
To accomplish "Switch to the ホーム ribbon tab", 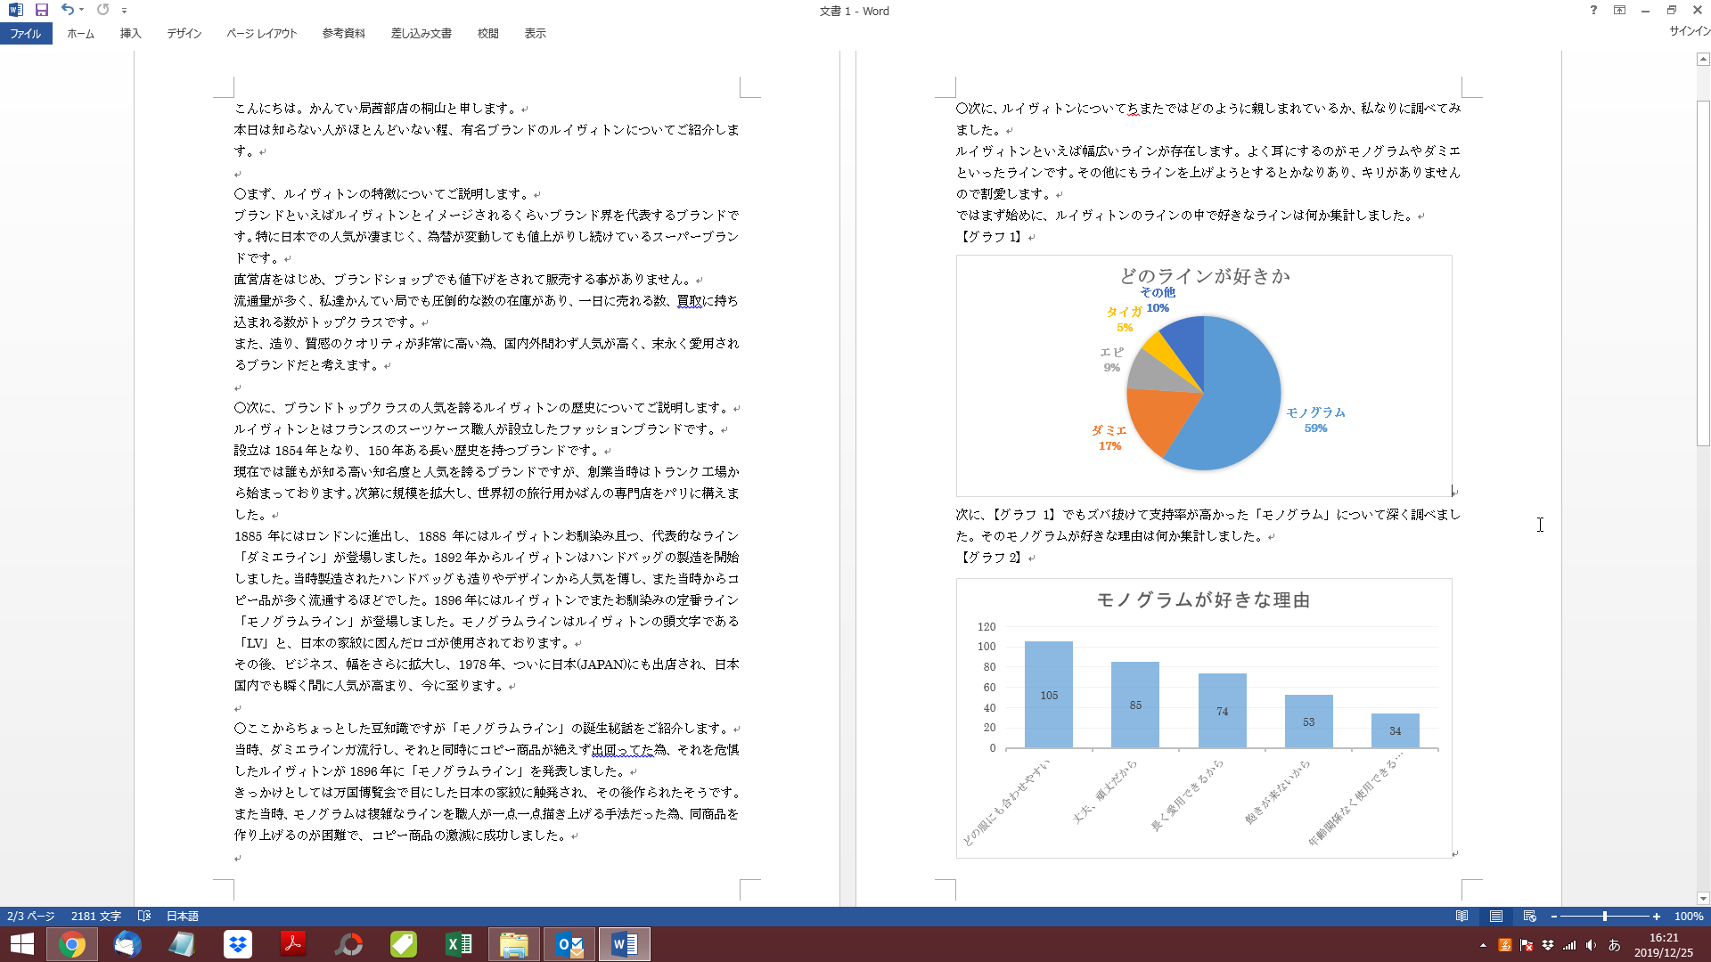I will click(80, 34).
